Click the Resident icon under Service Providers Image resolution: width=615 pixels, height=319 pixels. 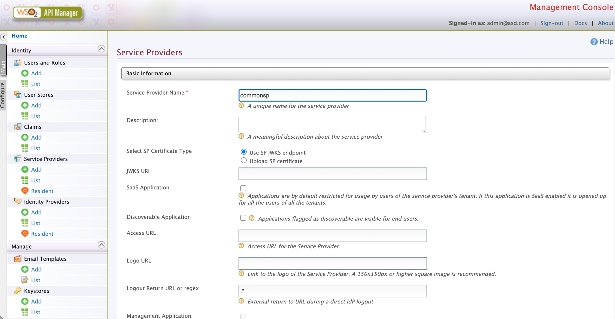click(x=25, y=191)
